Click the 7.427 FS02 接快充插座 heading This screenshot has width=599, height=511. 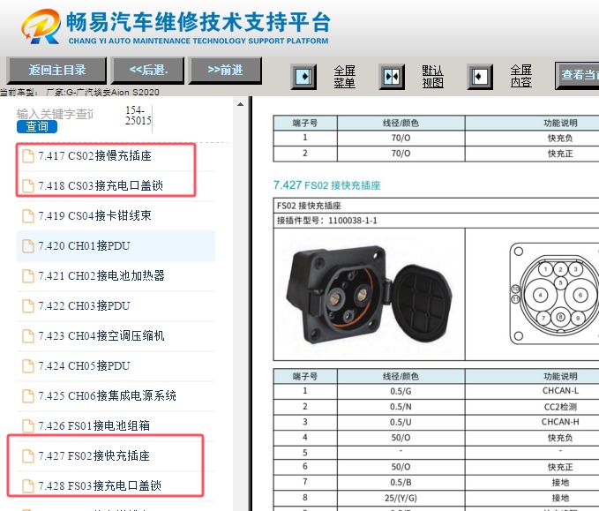pos(327,185)
